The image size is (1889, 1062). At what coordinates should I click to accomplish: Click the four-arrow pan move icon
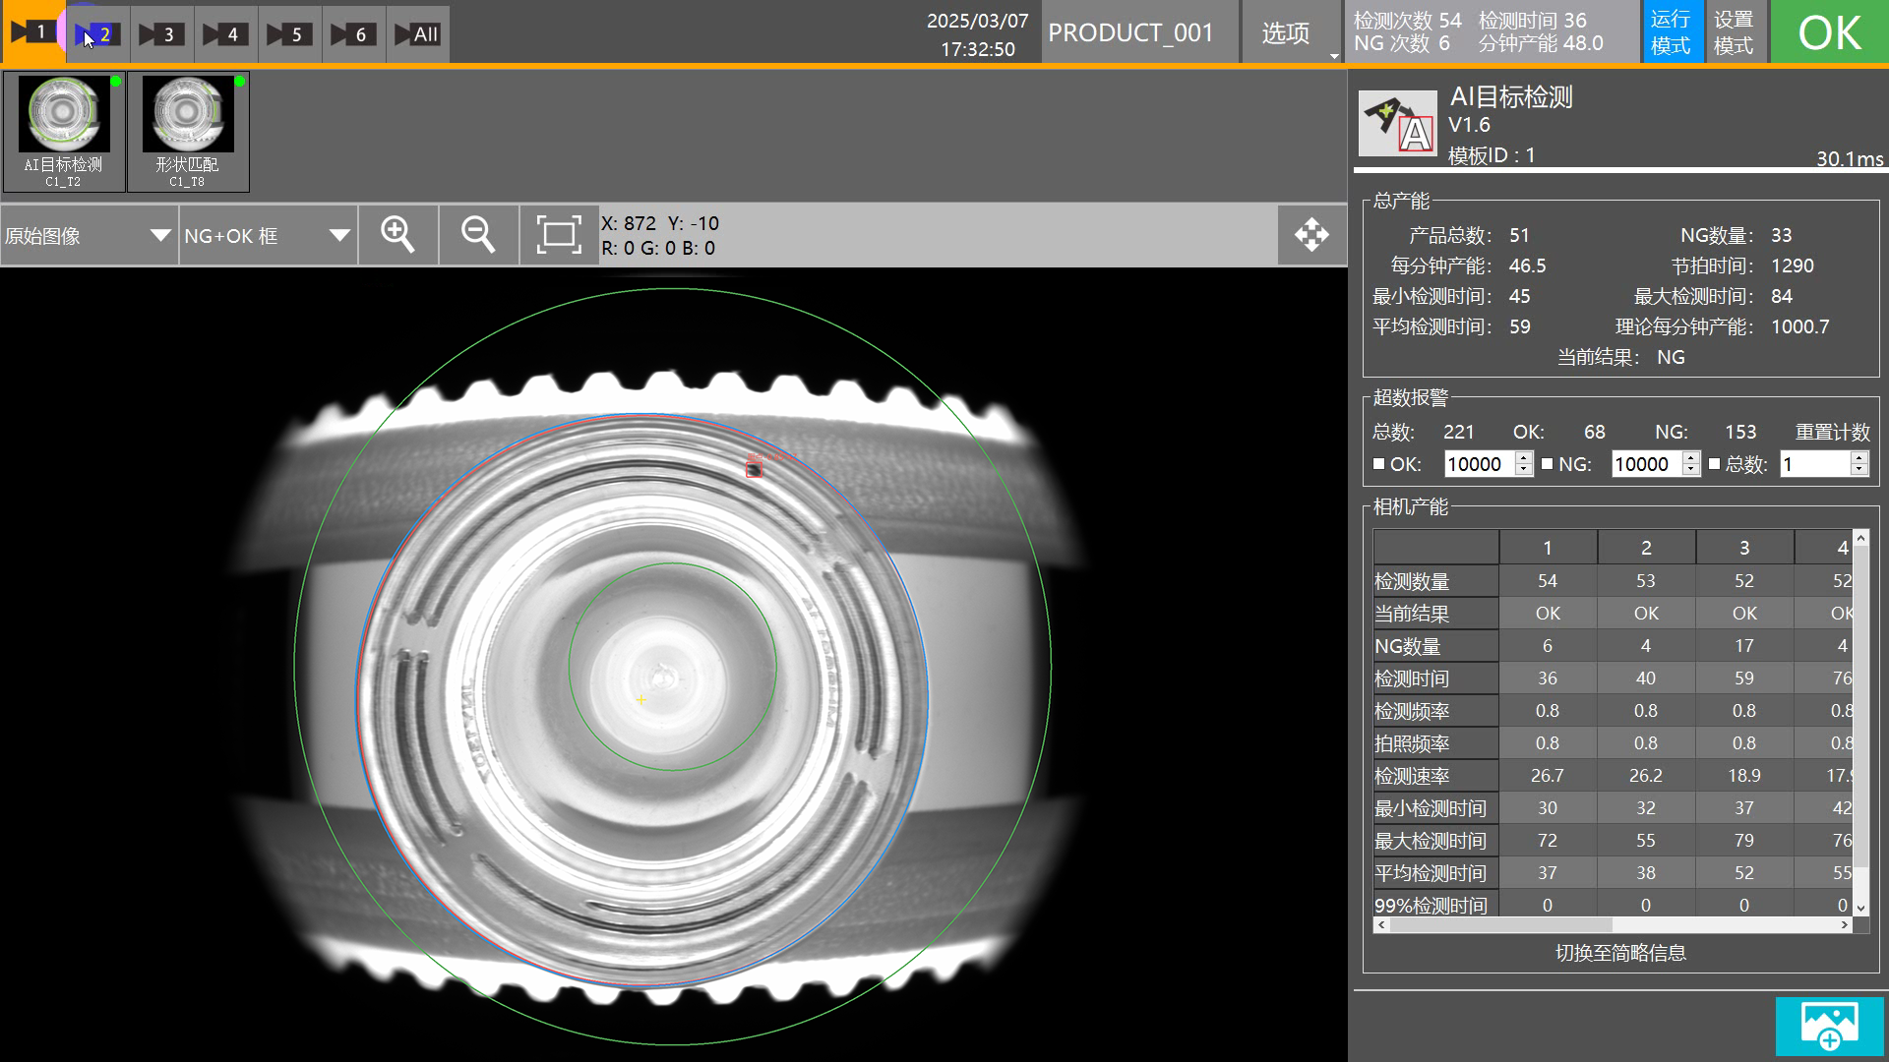coord(1311,235)
